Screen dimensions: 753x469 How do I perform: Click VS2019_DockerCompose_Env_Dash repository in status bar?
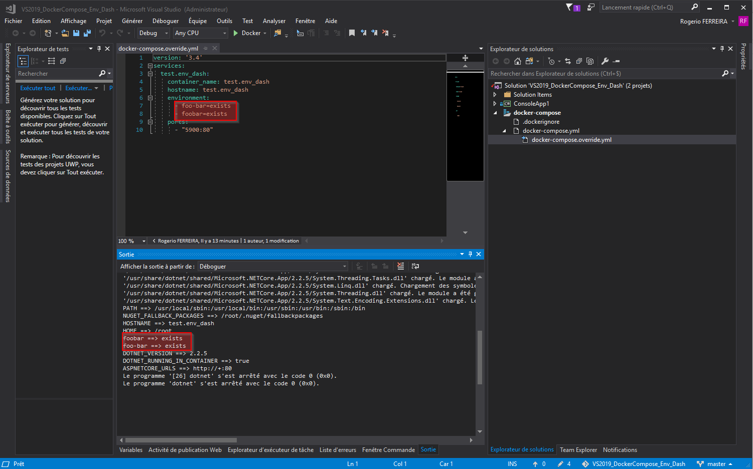639,464
